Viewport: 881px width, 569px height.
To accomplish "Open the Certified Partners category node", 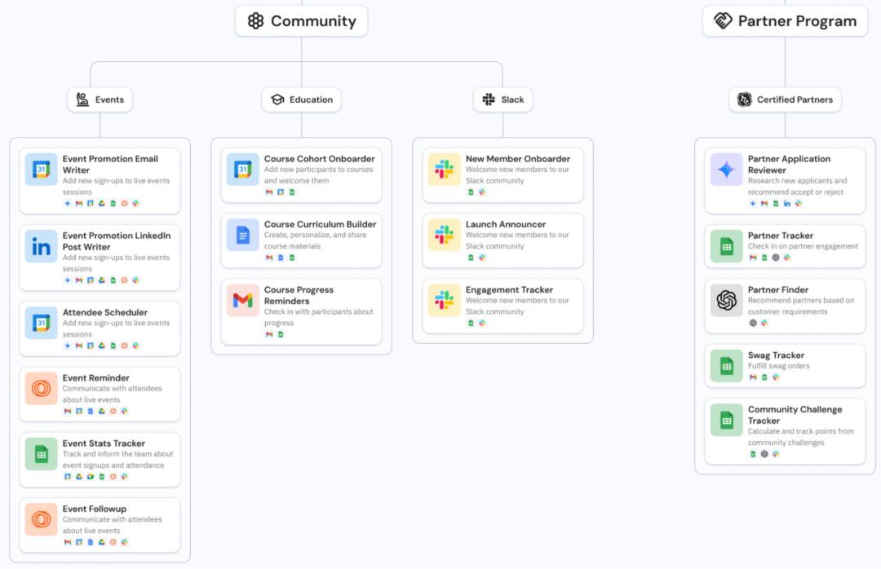I will pos(785,99).
